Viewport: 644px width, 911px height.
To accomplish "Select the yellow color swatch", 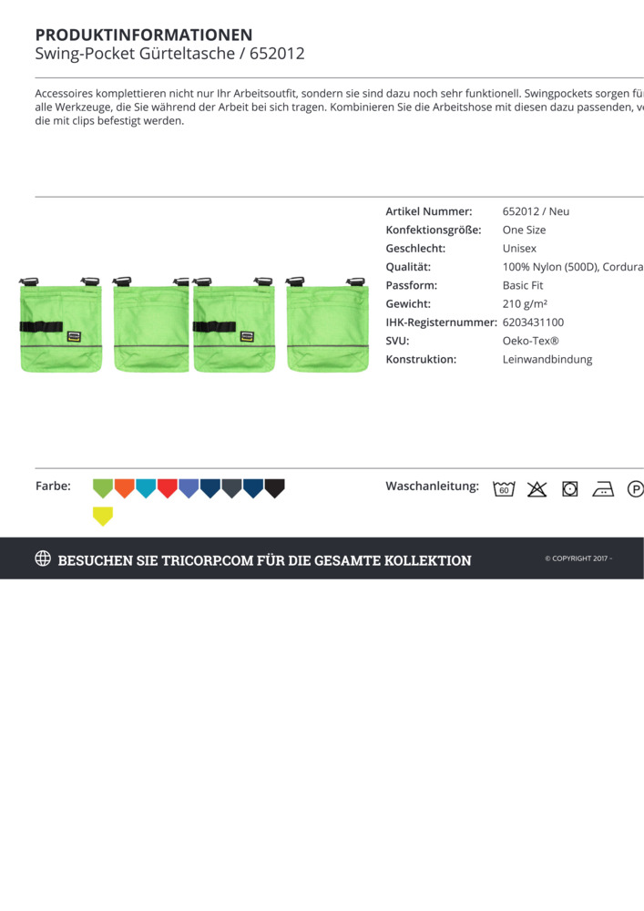I will click(x=103, y=516).
